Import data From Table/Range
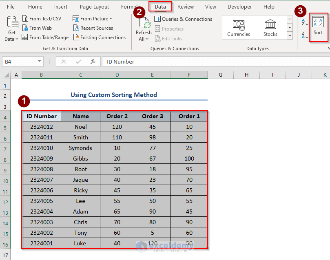This screenshot has height=260, width=330. (45, 37)
